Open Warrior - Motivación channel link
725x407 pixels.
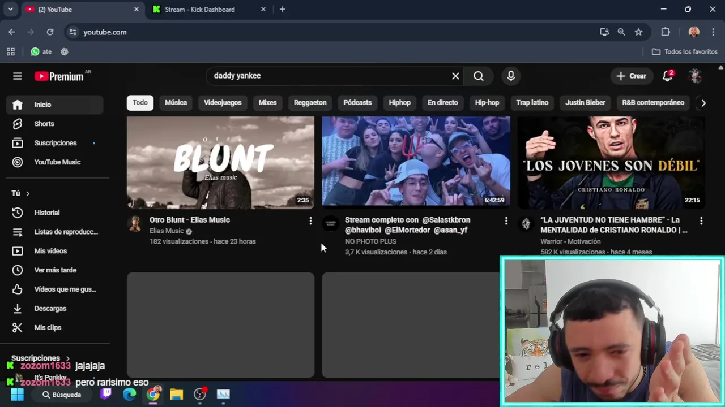point(571,241)
